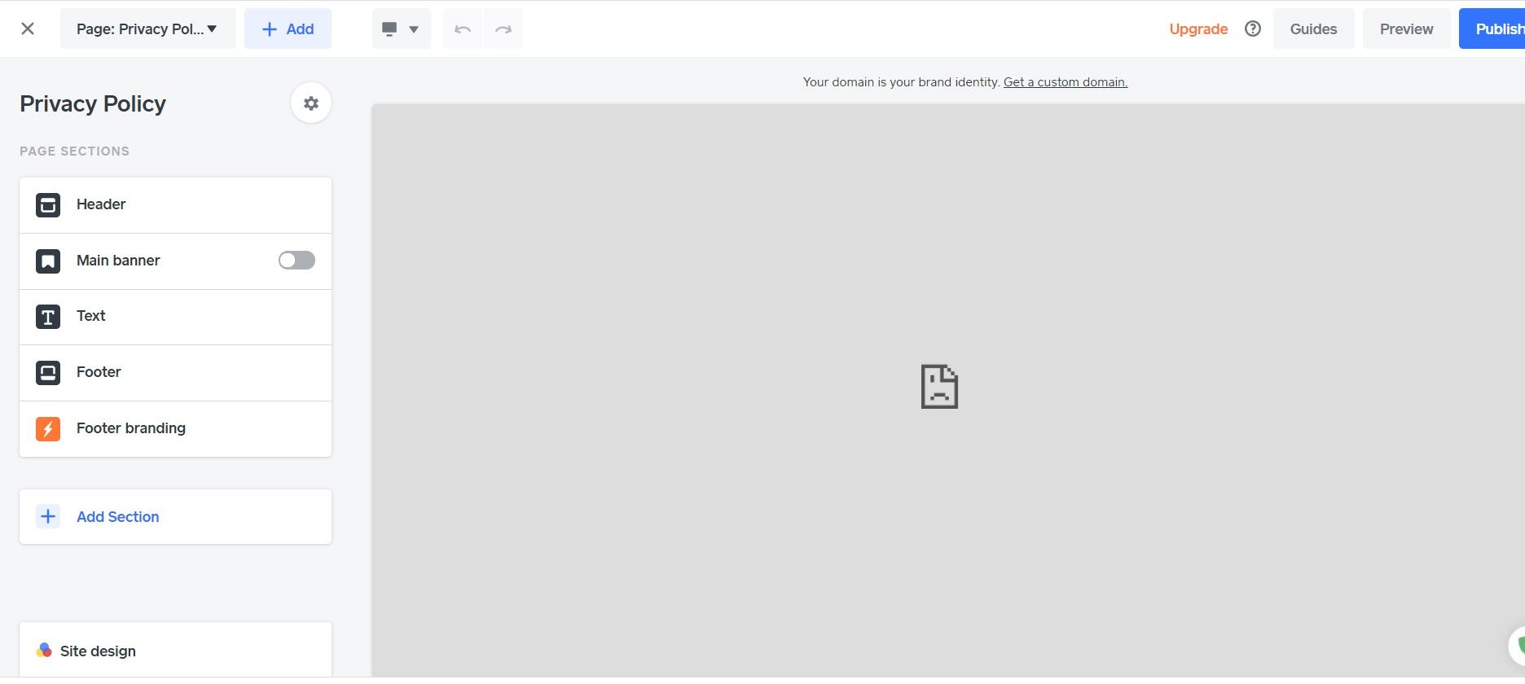Image resolution: width=1525 pixels, height=684 pixels.
Task: Follow the Get a custom domain link
Action: coord(1066,82)
